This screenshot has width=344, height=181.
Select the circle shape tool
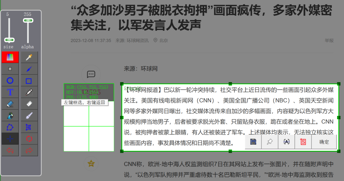tap(10, 81)
